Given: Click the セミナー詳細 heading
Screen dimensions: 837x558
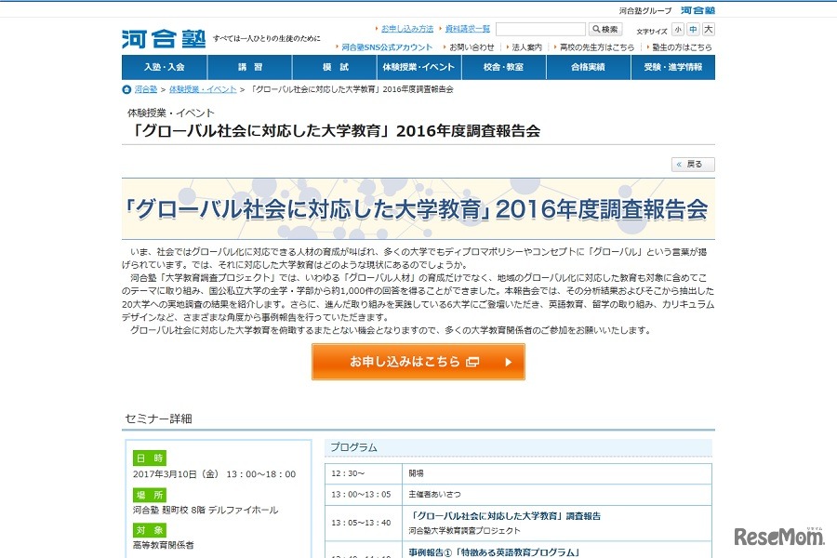Looking at the screenshot, I should (158, 419).
